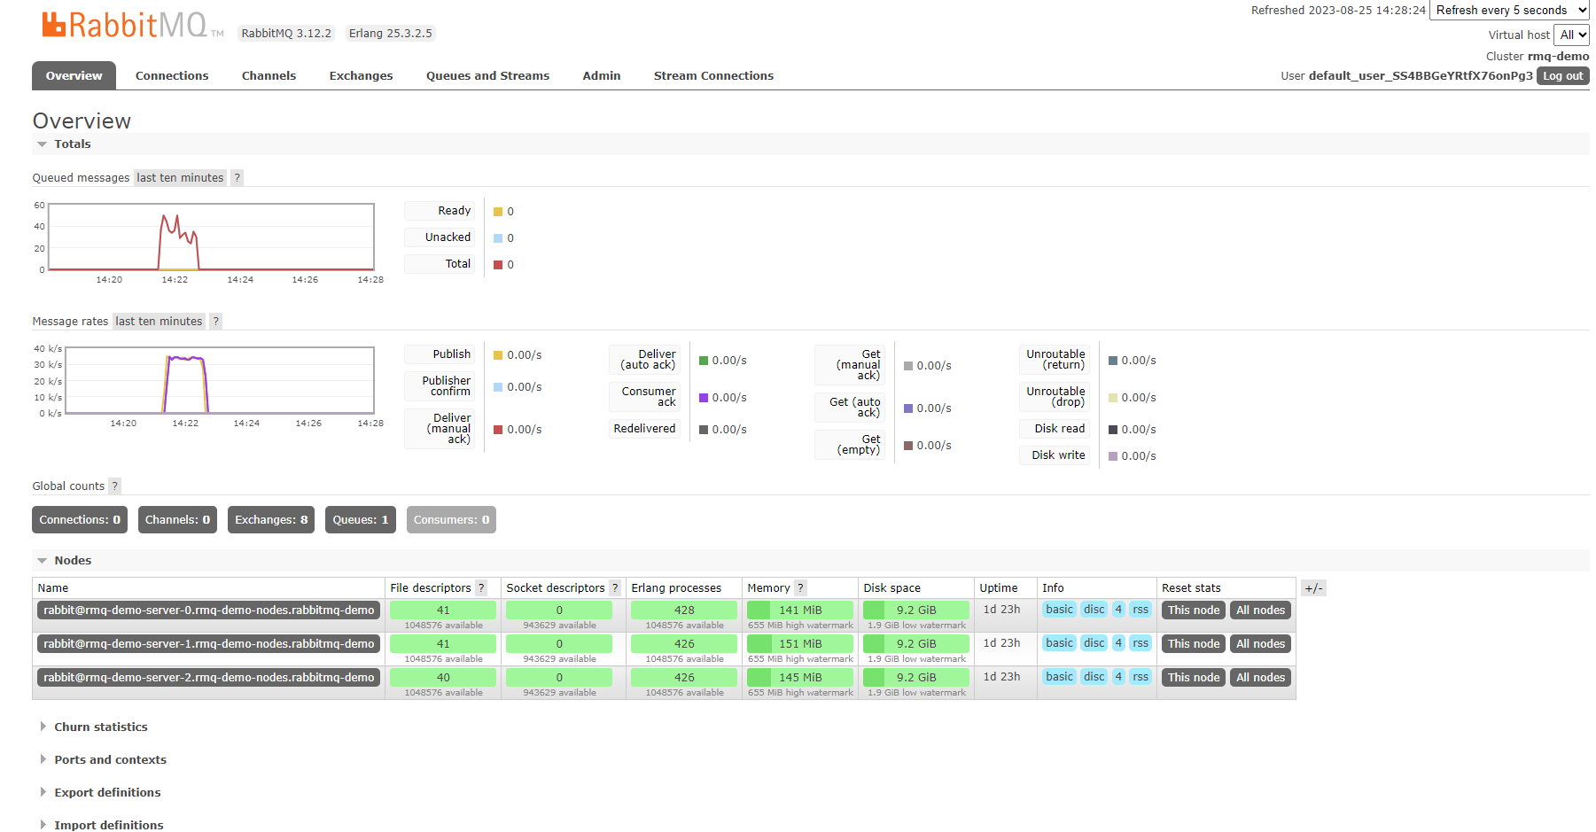
Task: Click the Unroutable (drop) rate label
Action: click(x=1055, y=397)
